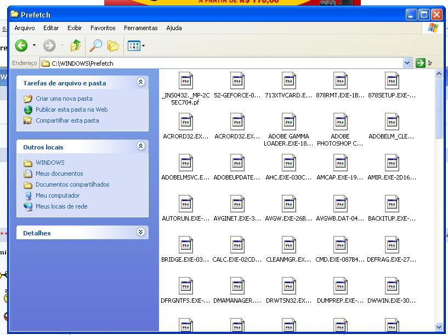Select the DFRGNTFS.EXE-... file icon
The height and width of the screenshot is (335, 448).
pos(186,286)
